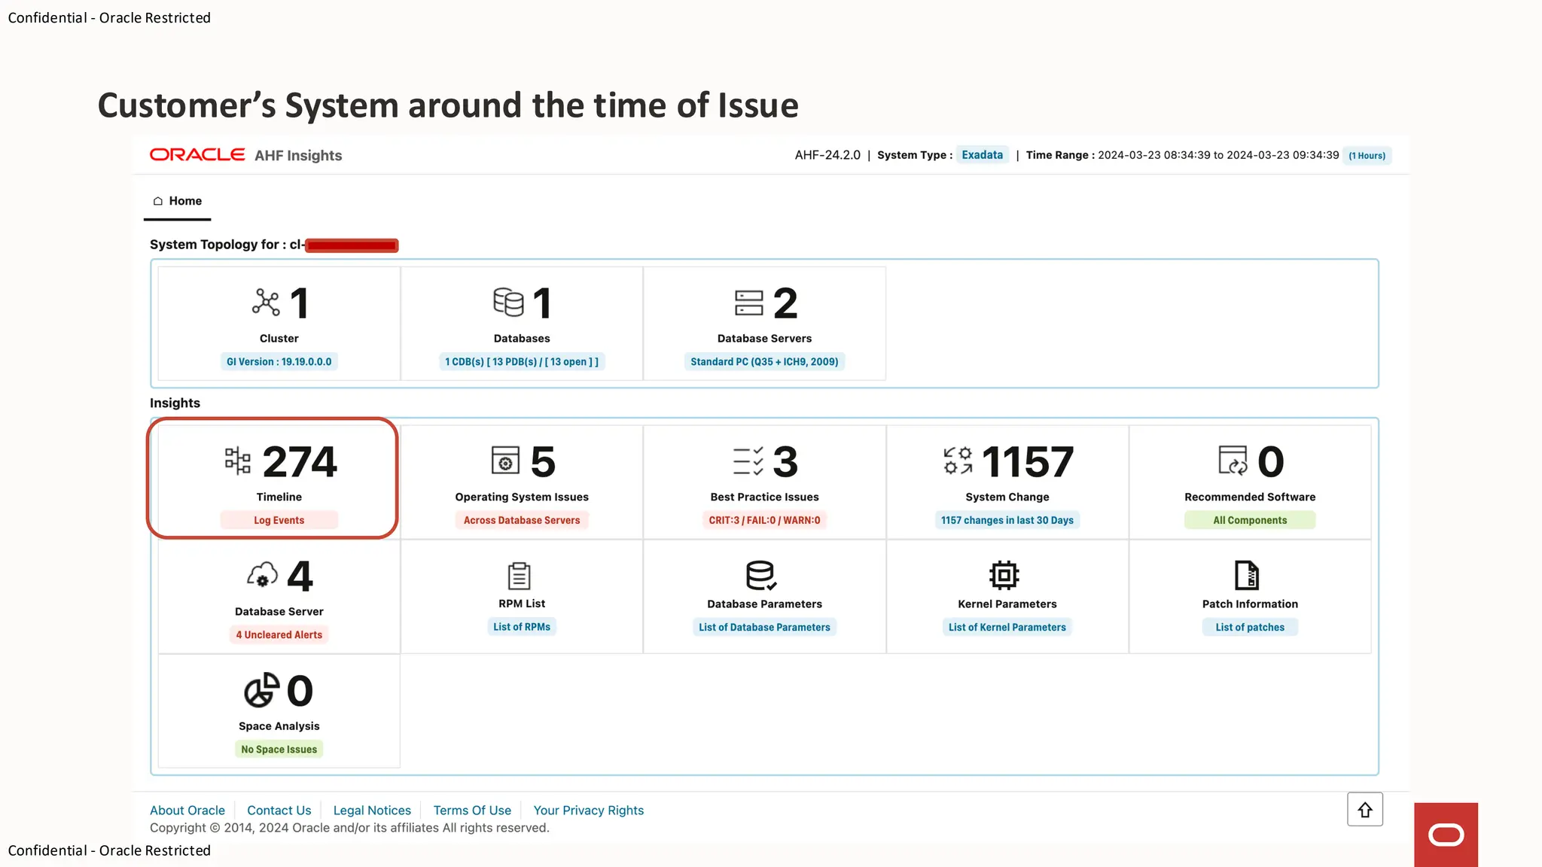Click the Database Servers rack icon
Viewport: 1542px width, 867px height.
point(749,303)
